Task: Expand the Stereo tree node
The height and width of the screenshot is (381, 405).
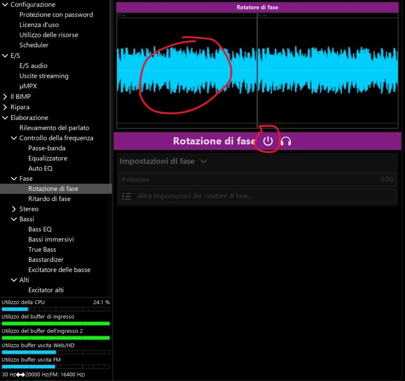Action: coord(14,209)
